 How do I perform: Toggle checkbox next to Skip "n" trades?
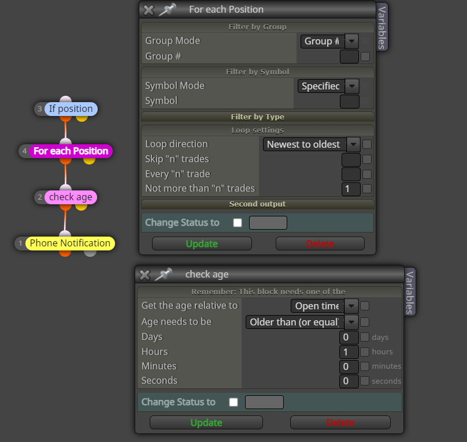[x=367, y=159]
